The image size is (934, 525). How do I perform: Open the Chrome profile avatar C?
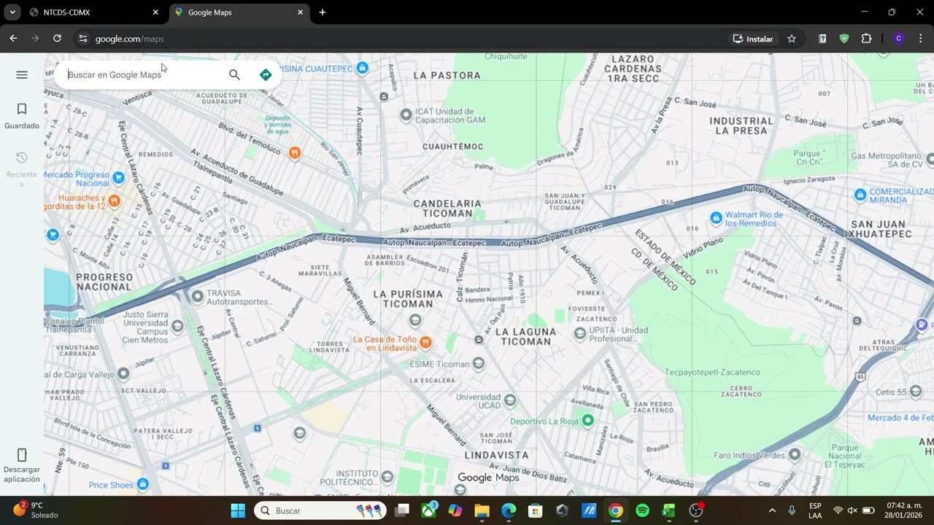(899, 39)
